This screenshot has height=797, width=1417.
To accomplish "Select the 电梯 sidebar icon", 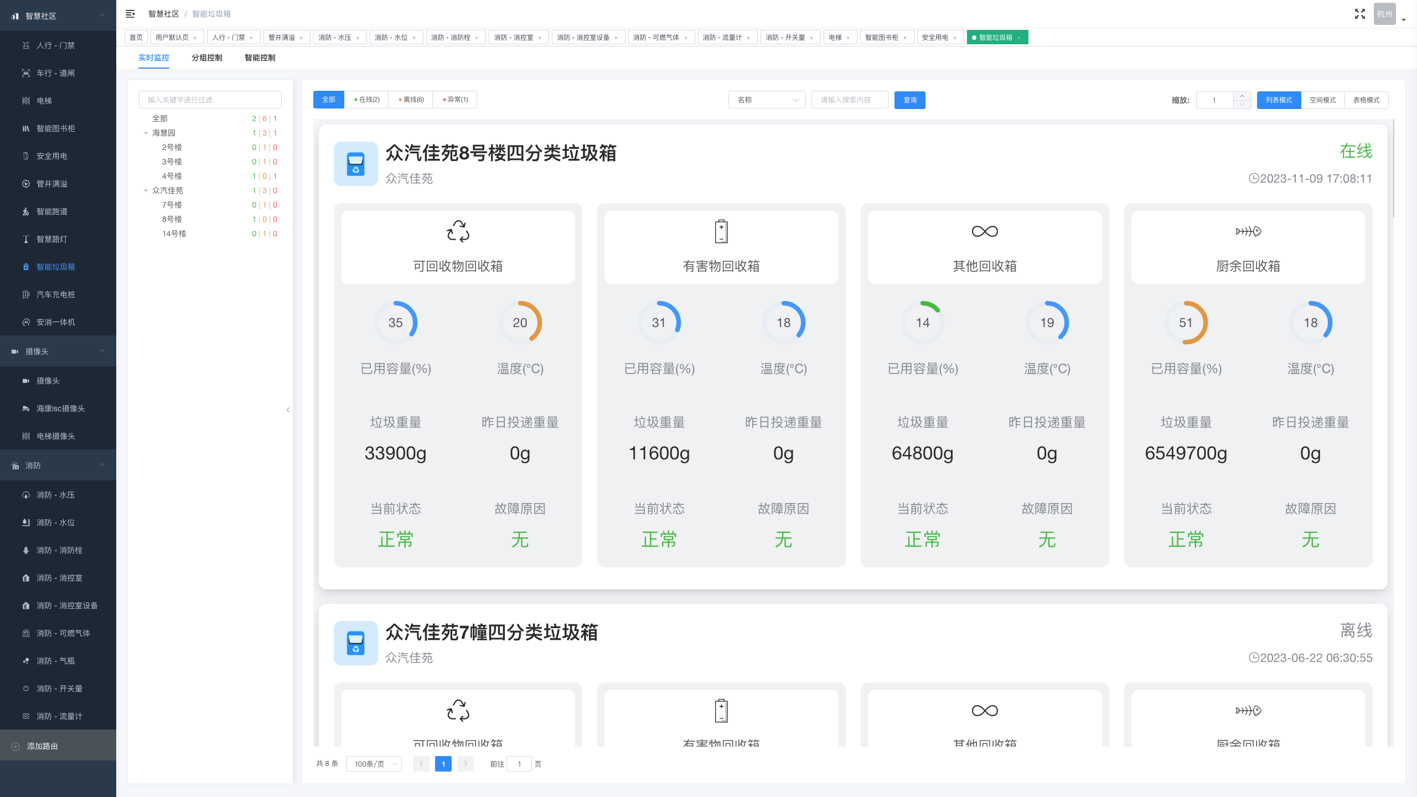I will [x=26, y=101].
